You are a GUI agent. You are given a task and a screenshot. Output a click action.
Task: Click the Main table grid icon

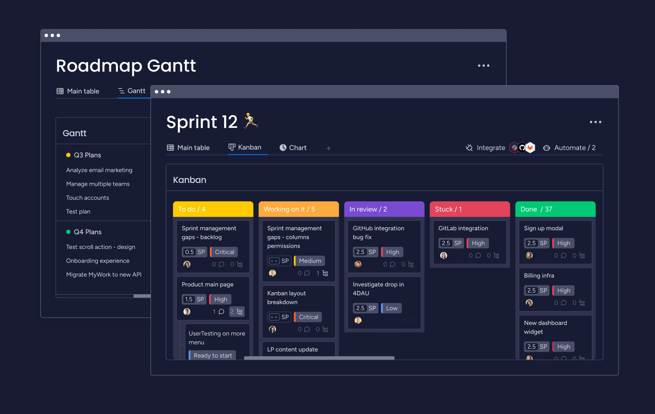point(171,148)
